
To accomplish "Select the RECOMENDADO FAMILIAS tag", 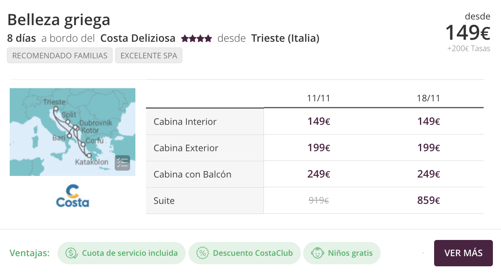I will tap(60, 56).
